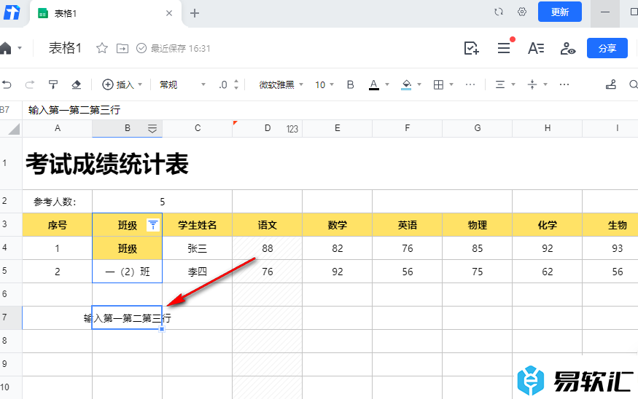Click the borders icon
The height and width of the screenshot is (399, 638).
pos(439,84)
